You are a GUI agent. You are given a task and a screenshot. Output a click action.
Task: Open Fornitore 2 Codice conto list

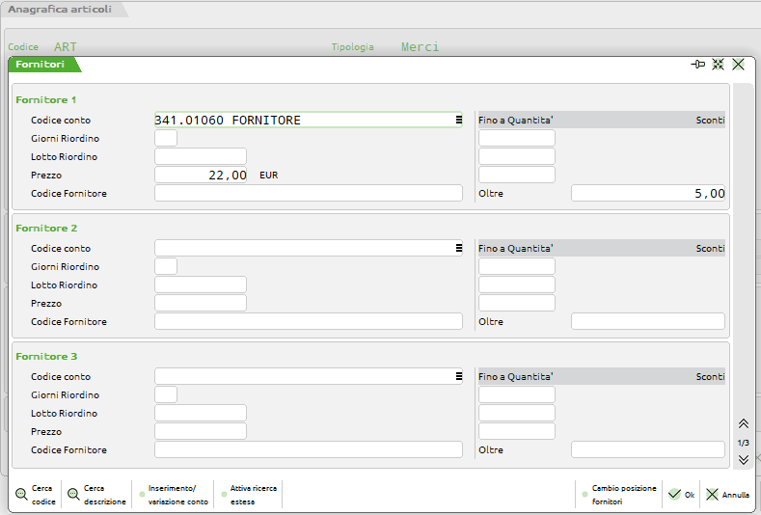click(457, 249)
